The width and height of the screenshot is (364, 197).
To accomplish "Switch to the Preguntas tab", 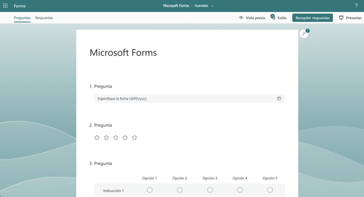I will click(x=22, y=18).
